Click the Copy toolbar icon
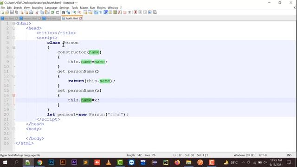 (x=42, y=13)
